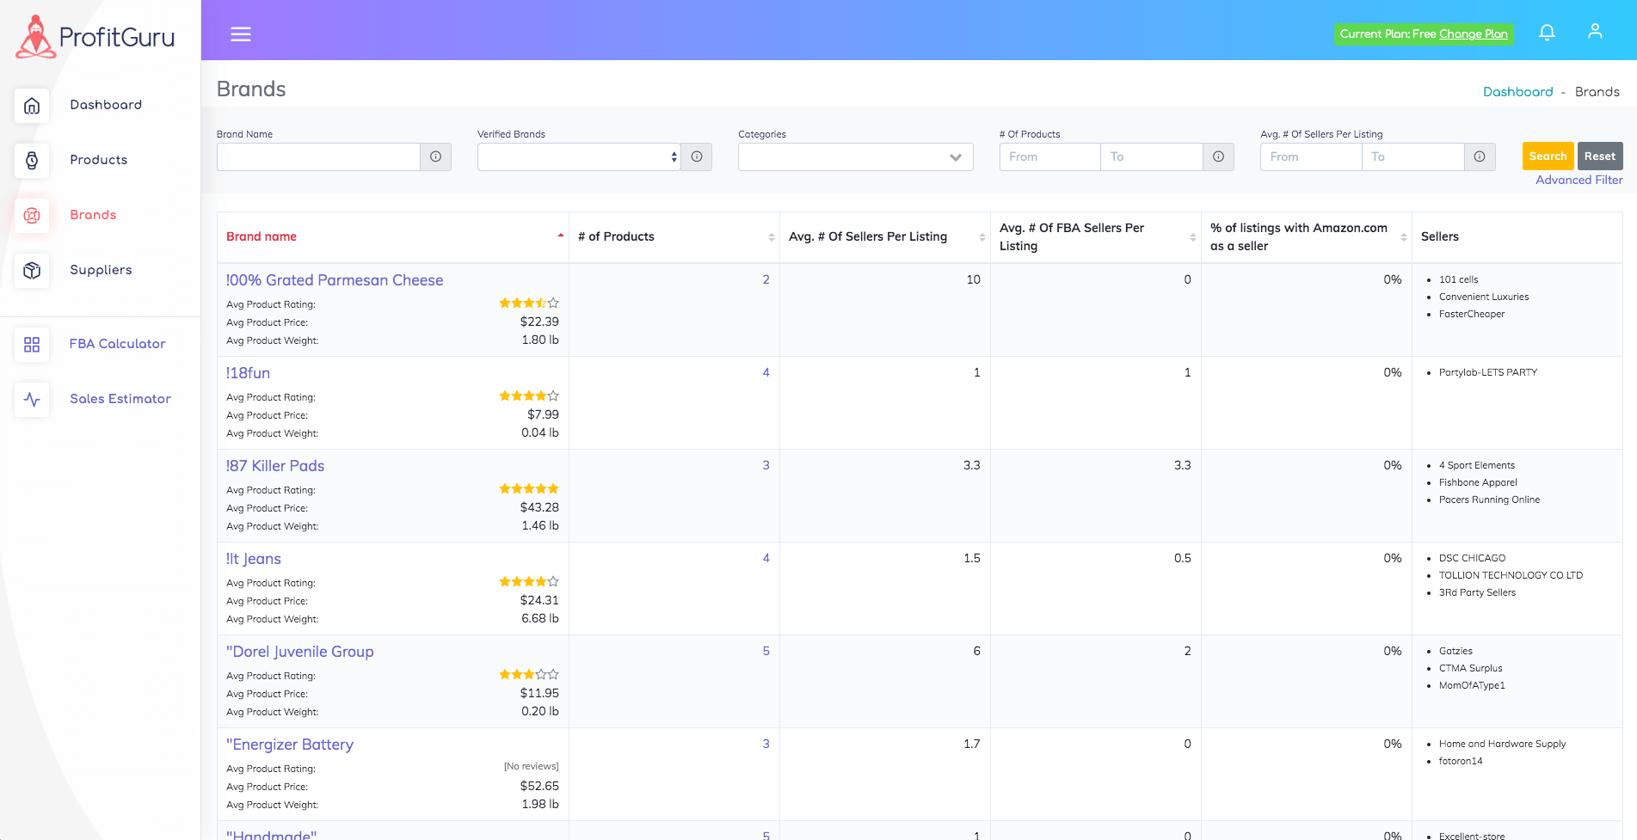Click star rating of !It Jeans
Image resolution: width=1637 pixels, height=840 pixels.
click(529, 581)
